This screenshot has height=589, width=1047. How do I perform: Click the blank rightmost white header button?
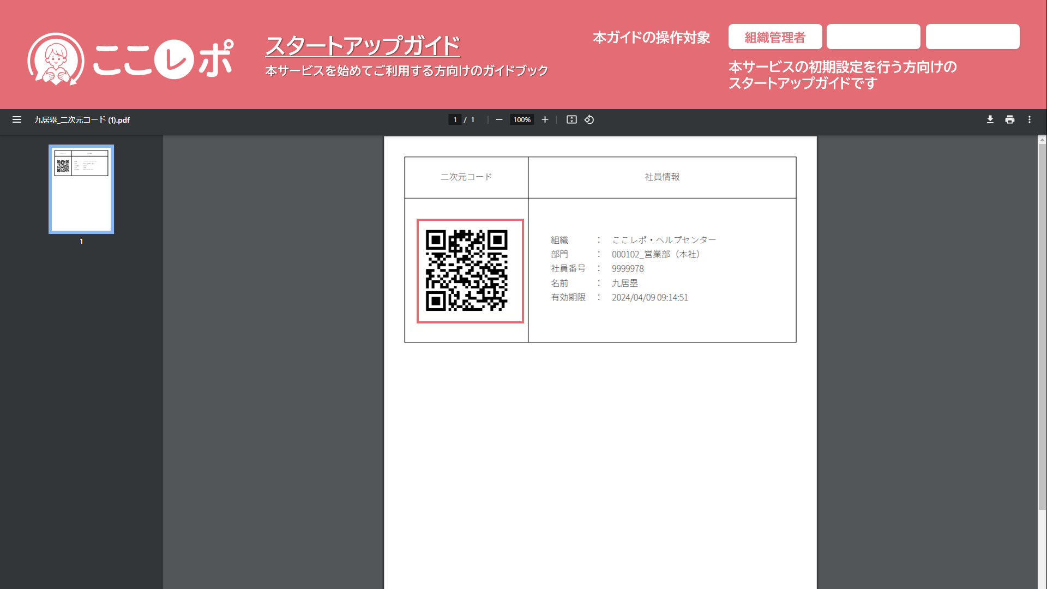point(972,37)
